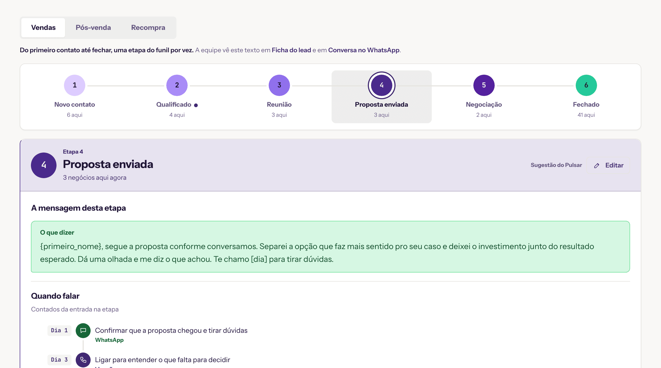Click the phone call icon on Dia 3

pos(83,360)
